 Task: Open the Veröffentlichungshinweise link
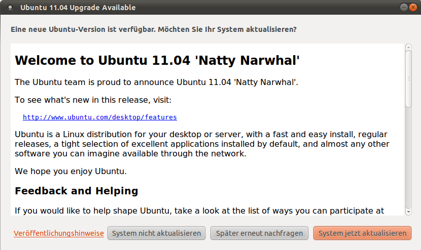(59, 233)
